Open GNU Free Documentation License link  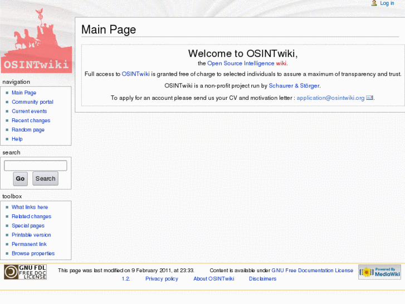pos(313,271)
